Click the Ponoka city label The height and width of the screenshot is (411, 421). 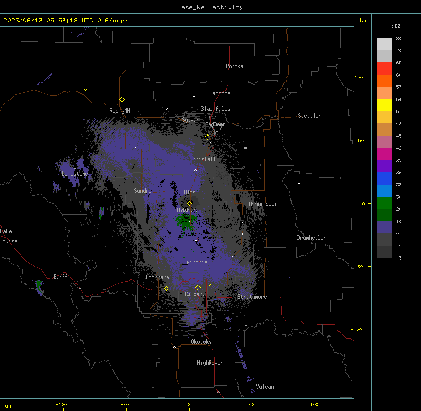(234, 66)
